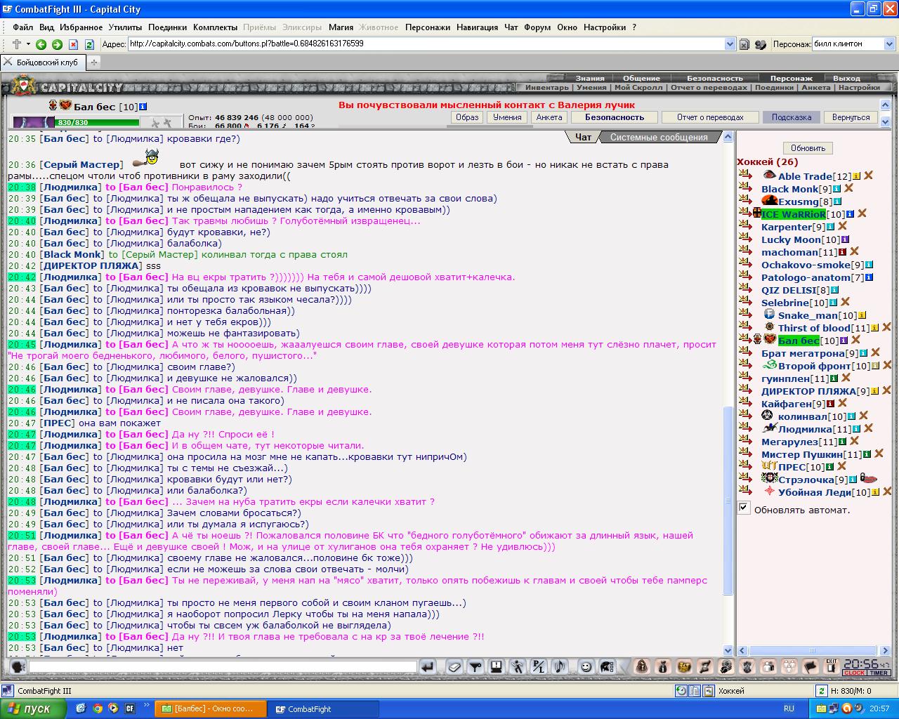
Task: Open Инвентарь in the top navigation
Action: point(547,88)
